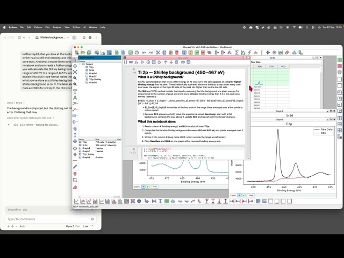Click the gear settings icon in right sidebar
This screenshot has height=258, width=344.
340,72
